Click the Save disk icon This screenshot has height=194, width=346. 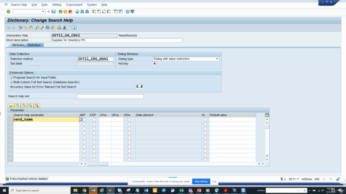click(x=54, y=12)
